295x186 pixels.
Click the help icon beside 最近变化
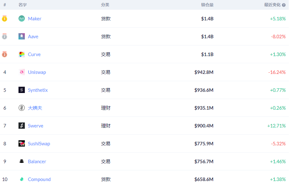click(x=284, y=5)
